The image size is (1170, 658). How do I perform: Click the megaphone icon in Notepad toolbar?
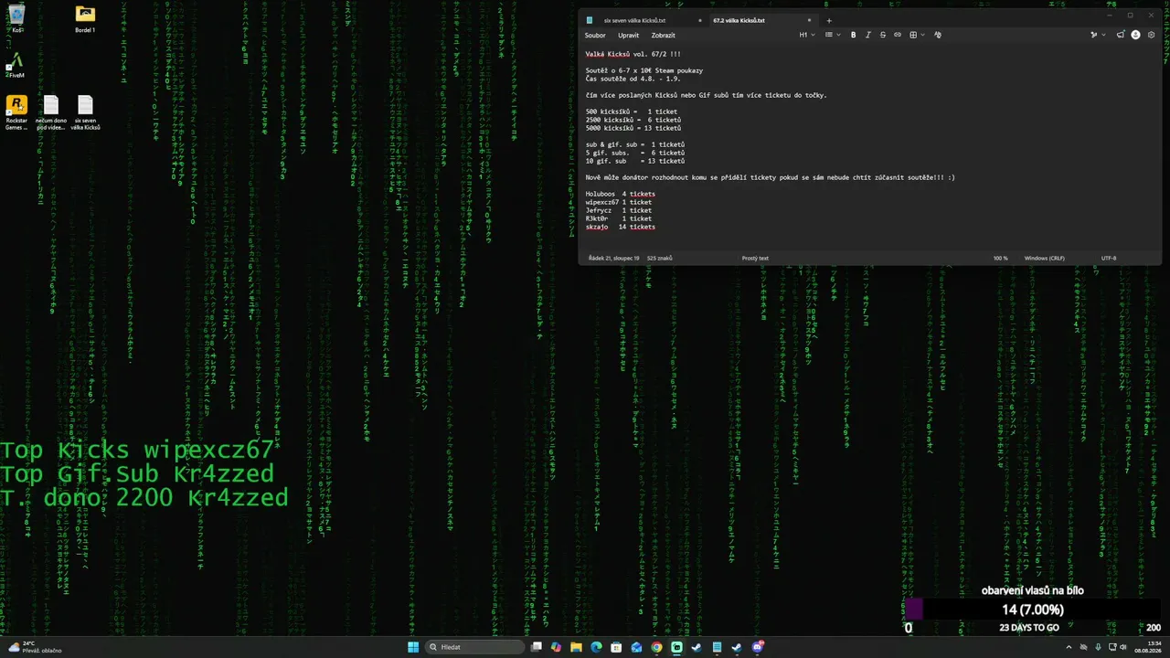pyautogui.click(x=1121, y=35)
